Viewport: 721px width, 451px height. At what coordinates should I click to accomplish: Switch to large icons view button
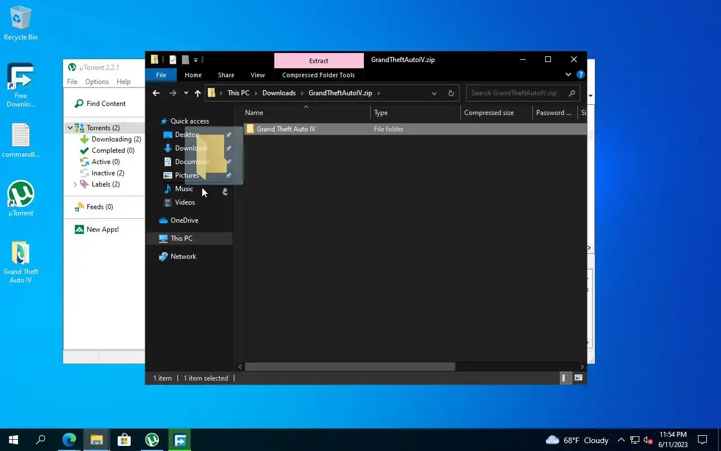578,378
